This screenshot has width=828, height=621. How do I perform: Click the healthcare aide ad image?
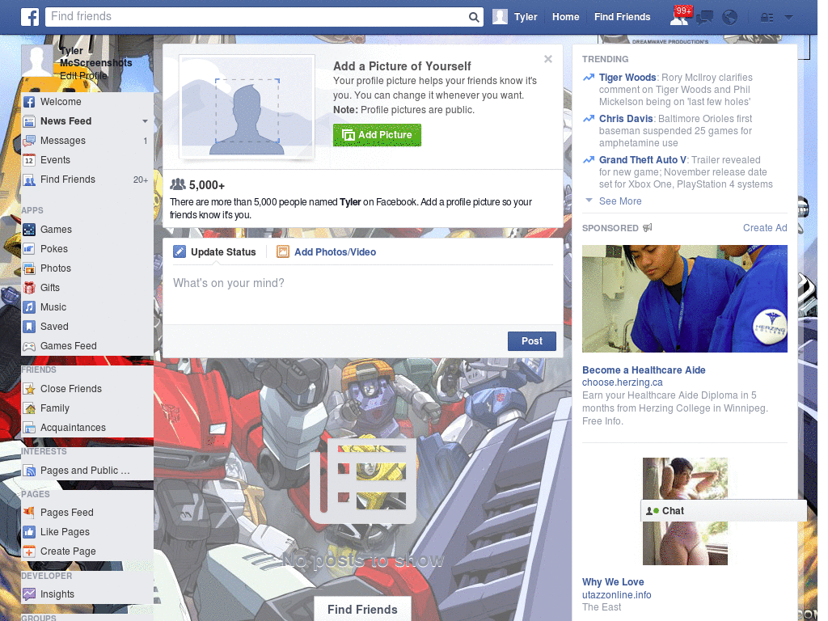click(684, 298)
